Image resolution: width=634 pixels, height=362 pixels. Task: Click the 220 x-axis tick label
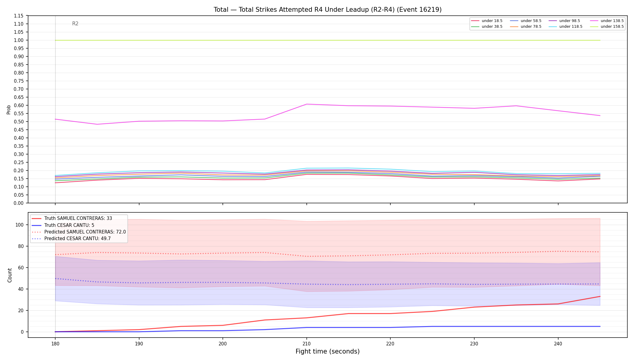tap(390, 343)
